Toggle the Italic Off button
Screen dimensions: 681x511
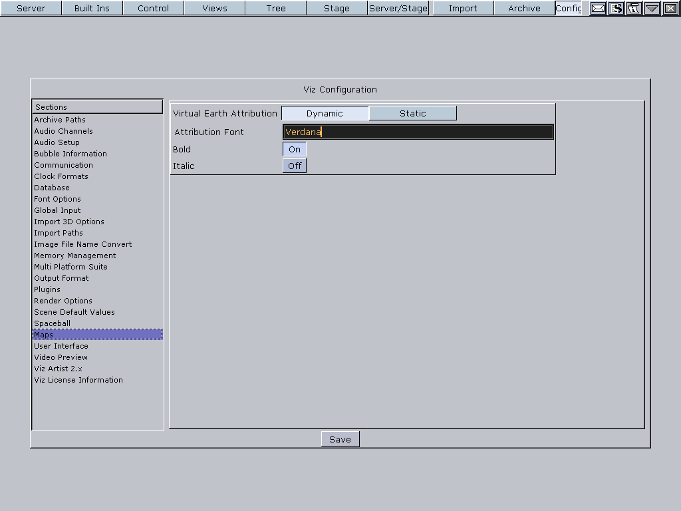[295, 166]
